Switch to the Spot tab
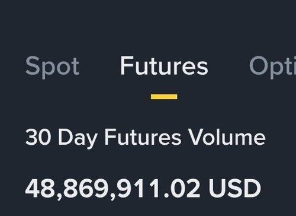Screen dimensions: 296x216 (x=53, y=67)
